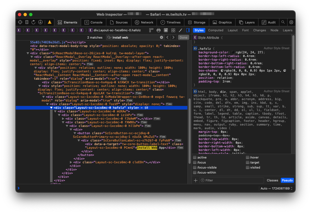Open the Layout sidebar tab
This screenshot has height=213, width=311.
coord(233,30)
